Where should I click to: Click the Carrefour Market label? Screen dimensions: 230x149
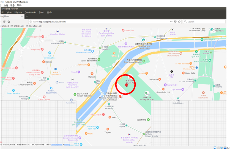[57, 34]
